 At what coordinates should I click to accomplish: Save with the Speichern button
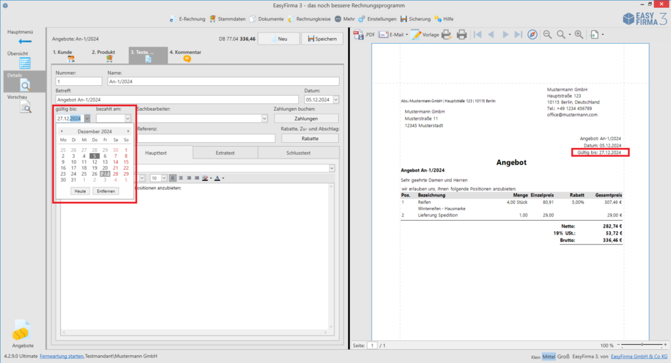[322, 39]
